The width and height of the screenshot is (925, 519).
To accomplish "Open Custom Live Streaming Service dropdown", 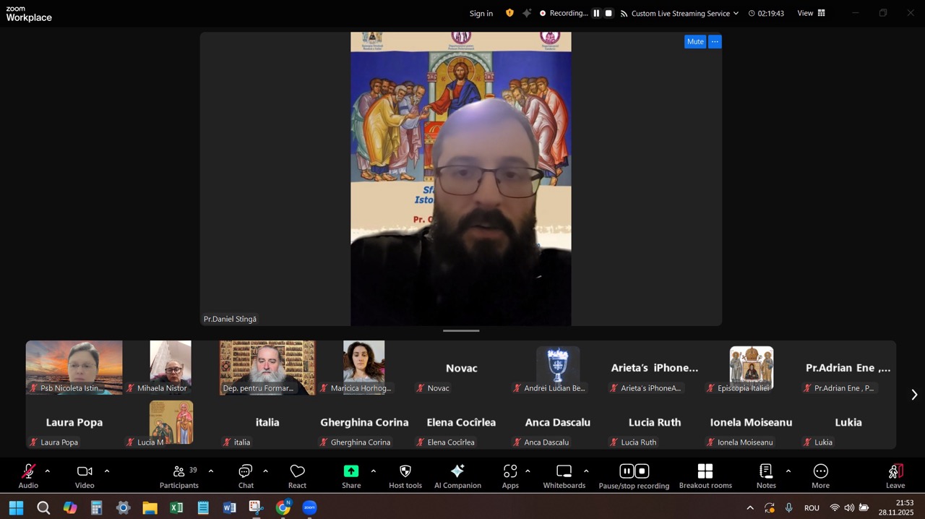I will click(x=679, y=13).
